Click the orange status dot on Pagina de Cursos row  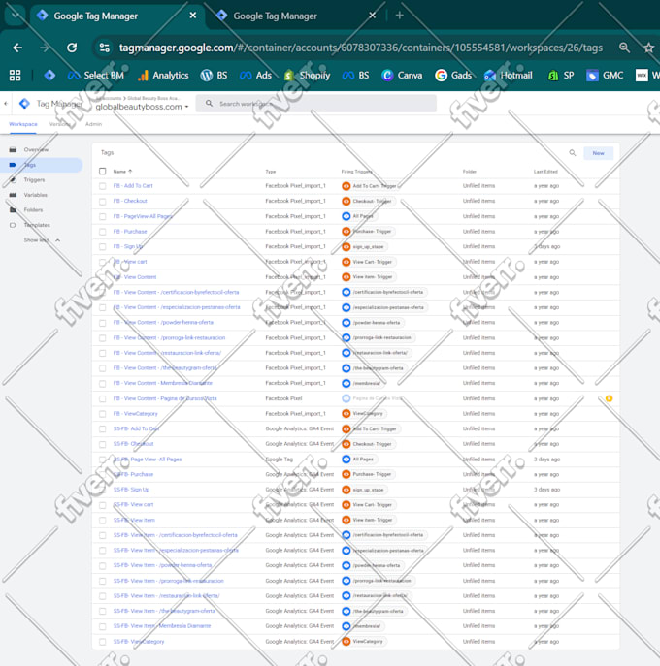(x=609, y=398)
